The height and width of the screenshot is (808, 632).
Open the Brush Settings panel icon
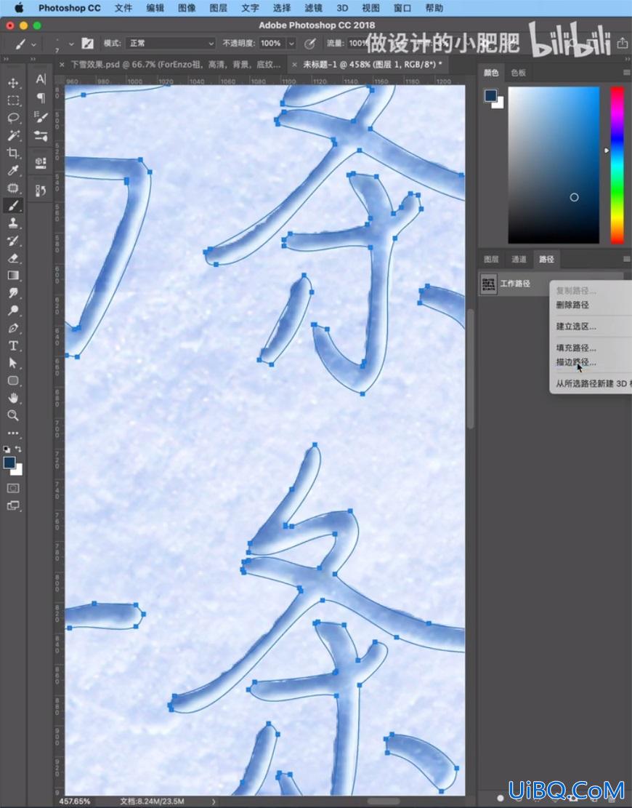41,117
